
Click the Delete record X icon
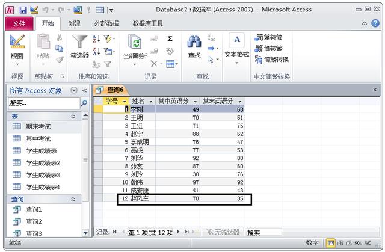[154, 64]
